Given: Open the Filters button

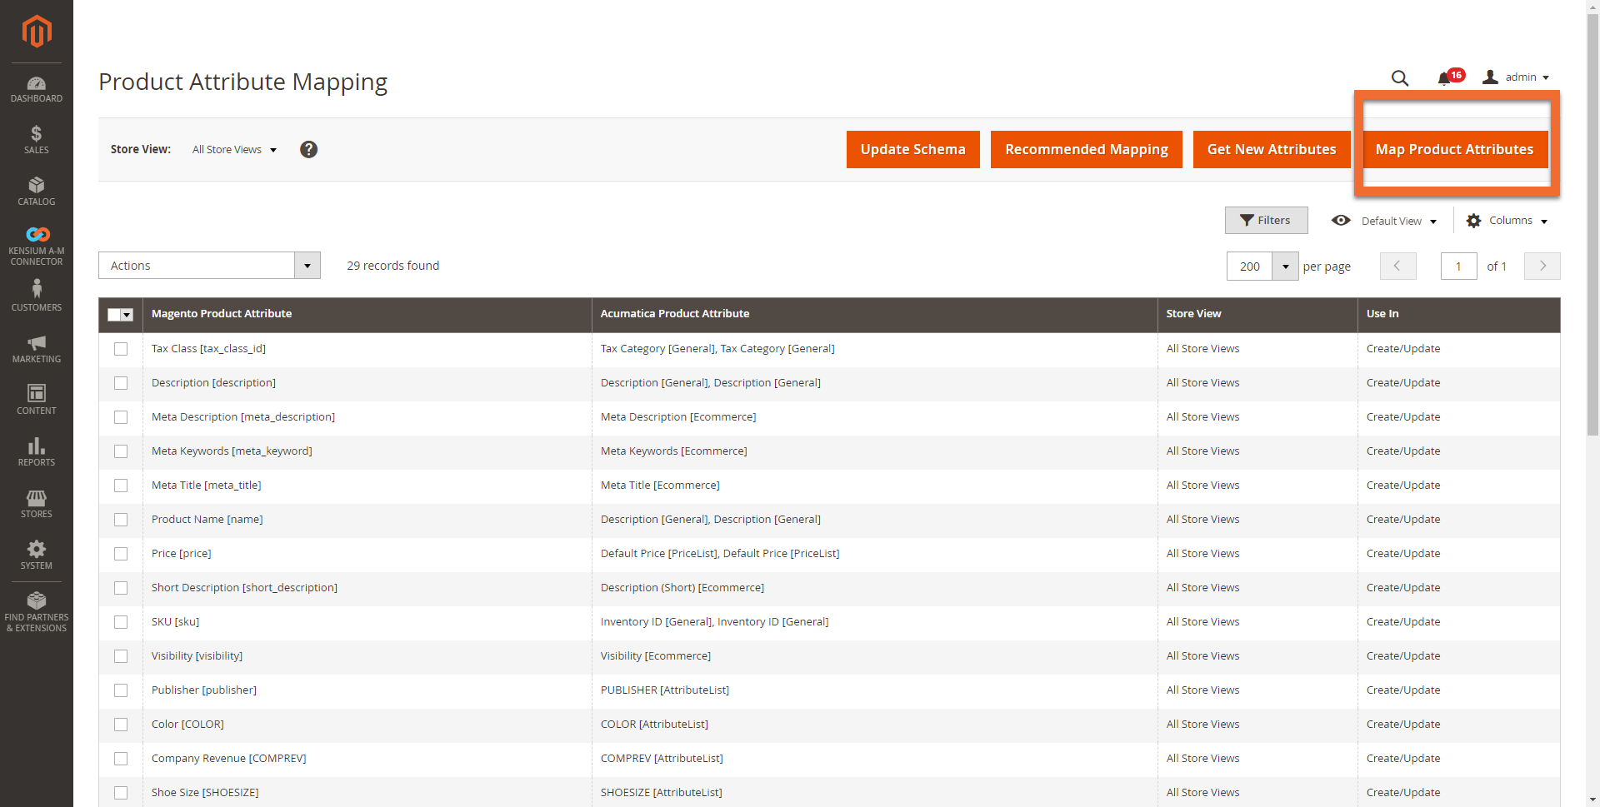Looking at the screenshot, I should coord(1266,220).
